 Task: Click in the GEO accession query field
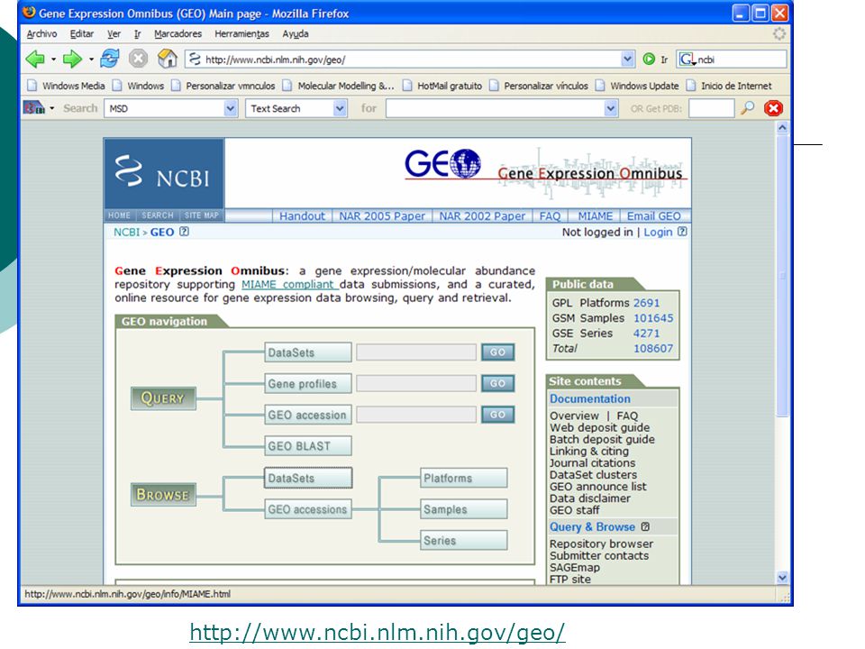pos(416,415)
